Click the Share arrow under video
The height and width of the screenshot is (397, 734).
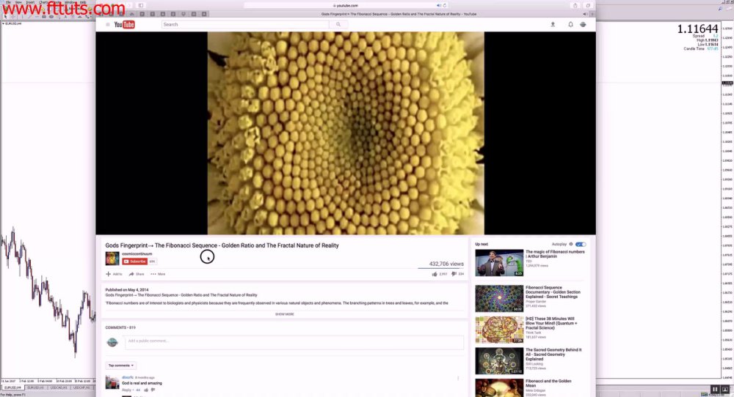131,274
